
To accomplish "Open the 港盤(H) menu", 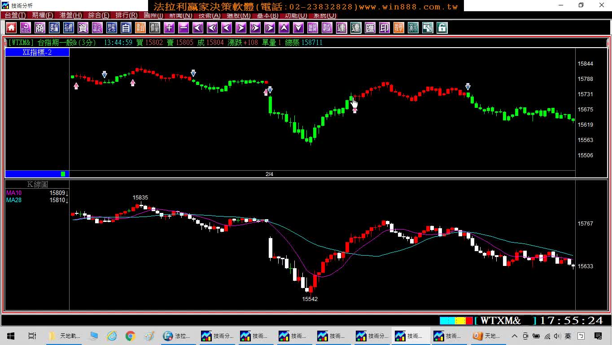I will coord(70,15).
